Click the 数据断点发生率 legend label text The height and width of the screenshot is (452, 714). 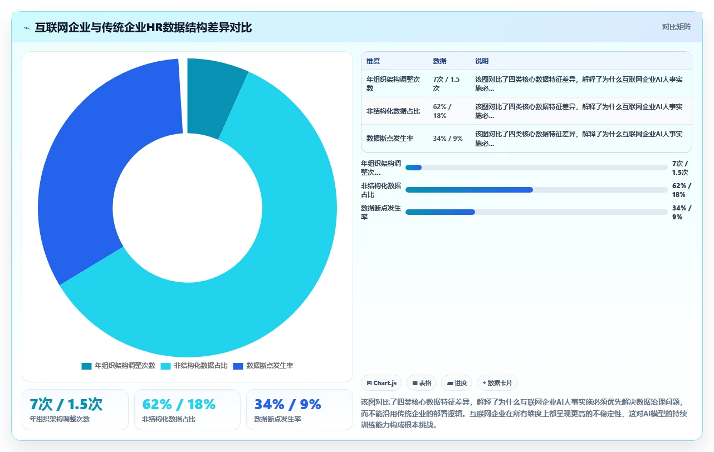(270, 366)
